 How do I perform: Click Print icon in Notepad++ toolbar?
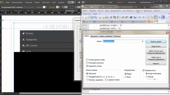click(x=107, y=17)
